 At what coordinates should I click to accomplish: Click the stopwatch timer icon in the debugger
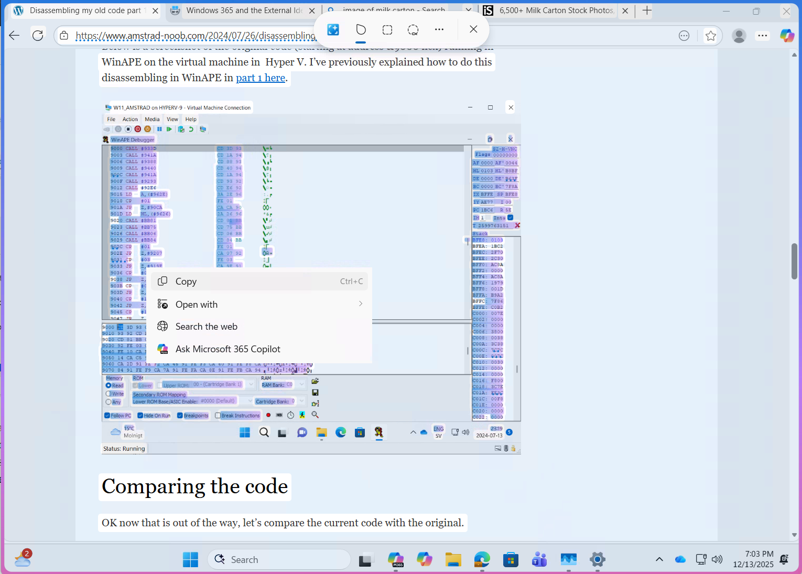point(290,415)
